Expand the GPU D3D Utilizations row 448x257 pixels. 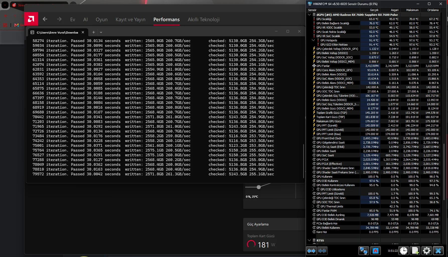pyautogui.click(x=313, y=189)
